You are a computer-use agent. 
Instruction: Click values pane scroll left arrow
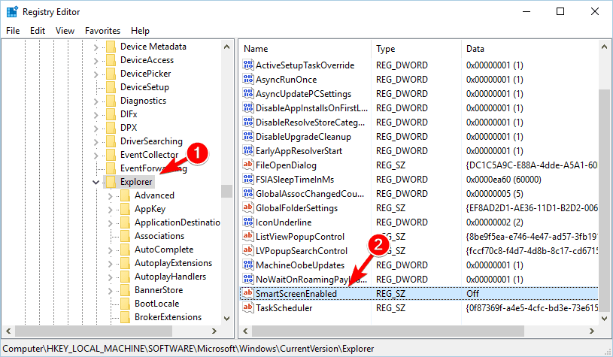click(x=245, y=331)
